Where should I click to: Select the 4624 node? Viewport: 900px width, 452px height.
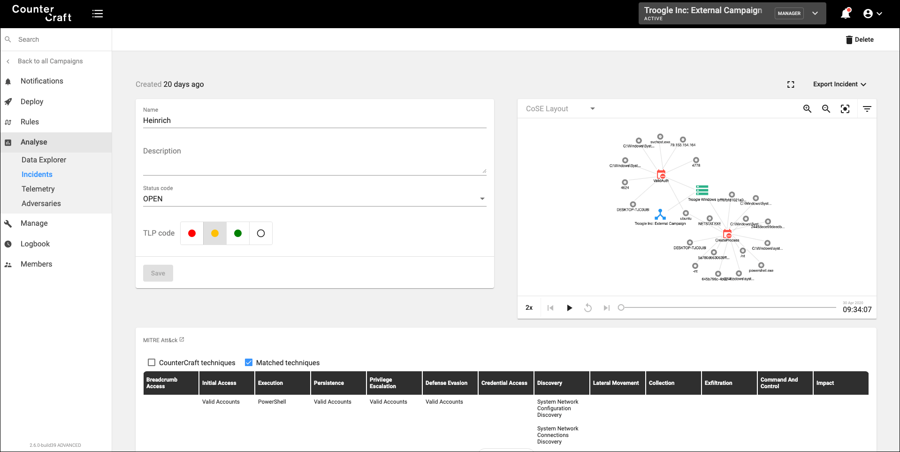(625, 183)
